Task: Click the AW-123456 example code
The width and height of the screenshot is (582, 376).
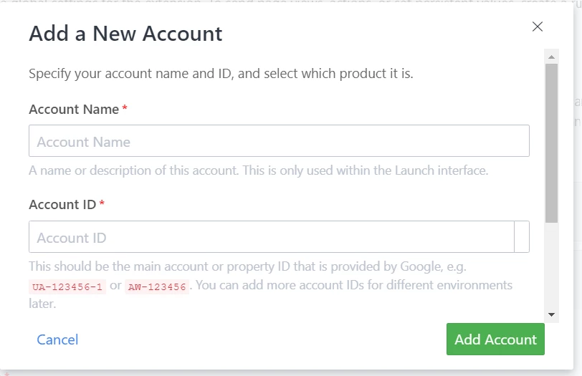Action: tap(157, 287)
